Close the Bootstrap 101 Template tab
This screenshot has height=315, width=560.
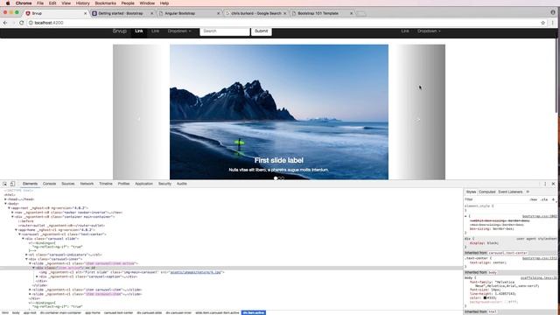tap(352, 13)
